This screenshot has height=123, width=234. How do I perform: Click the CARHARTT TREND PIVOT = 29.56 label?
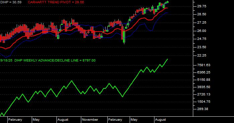[56, 2]
